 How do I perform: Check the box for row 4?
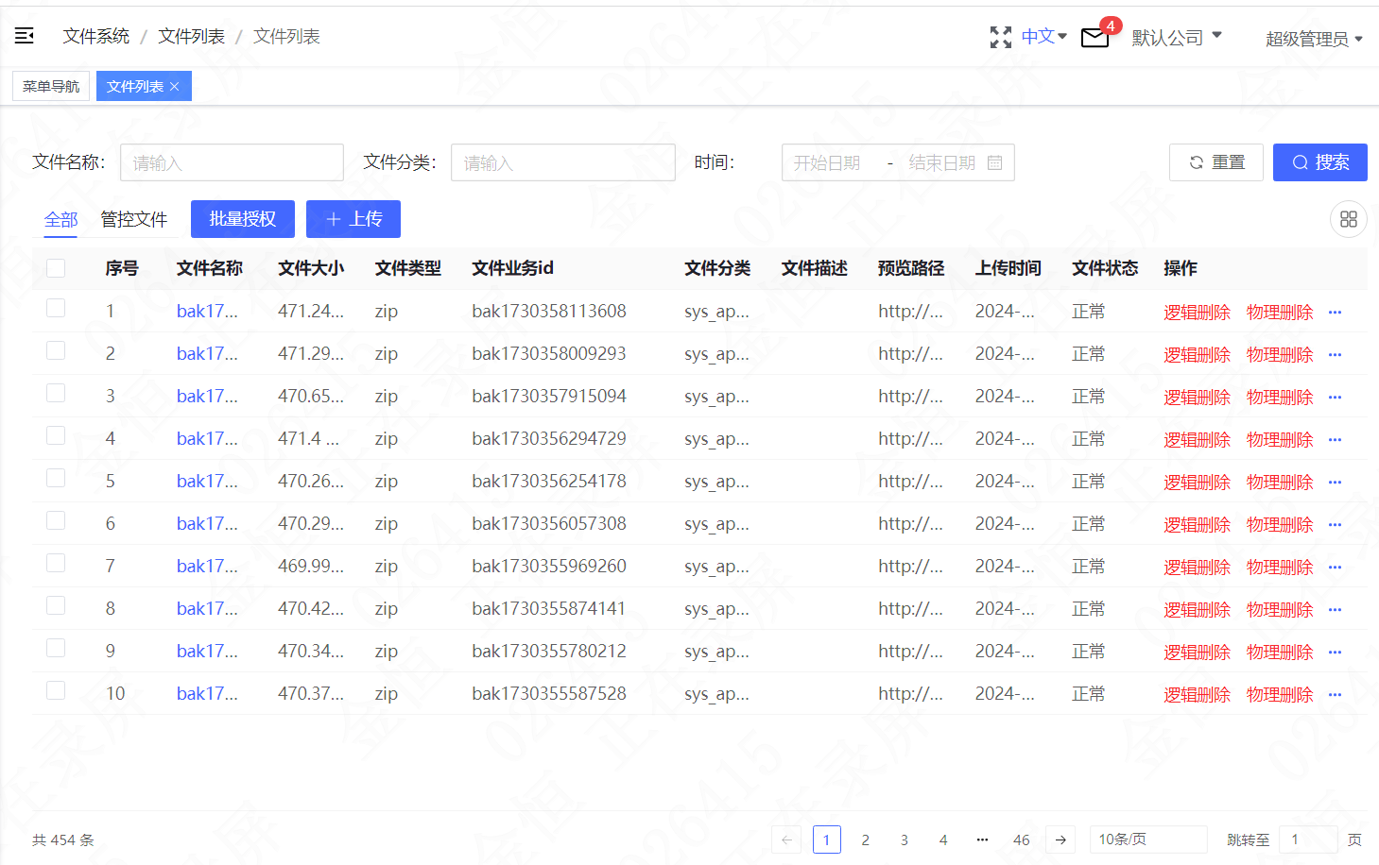point(56,435)
